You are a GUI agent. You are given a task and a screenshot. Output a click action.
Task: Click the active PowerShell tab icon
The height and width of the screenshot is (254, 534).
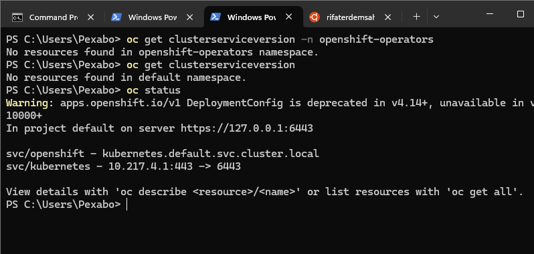215,17
